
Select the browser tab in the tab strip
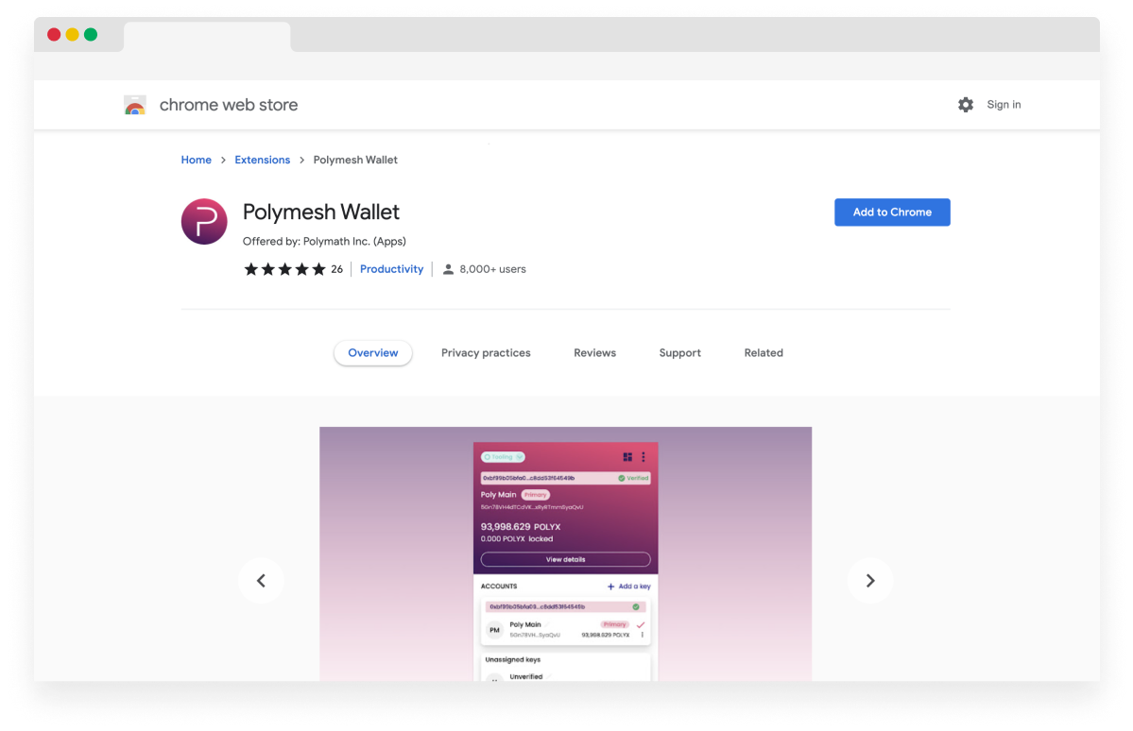(x=207, y=36)
